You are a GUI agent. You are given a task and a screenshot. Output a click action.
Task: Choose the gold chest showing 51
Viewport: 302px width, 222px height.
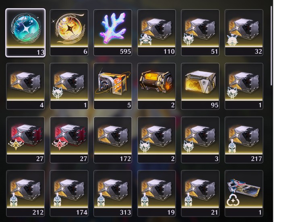click(200, 33)
